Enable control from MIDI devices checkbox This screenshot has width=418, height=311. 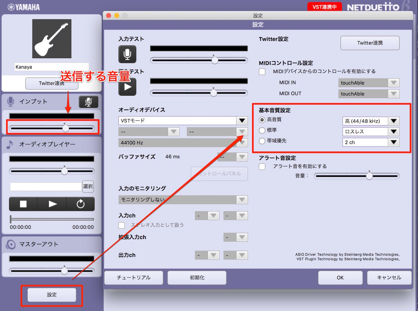pos(262,71)
